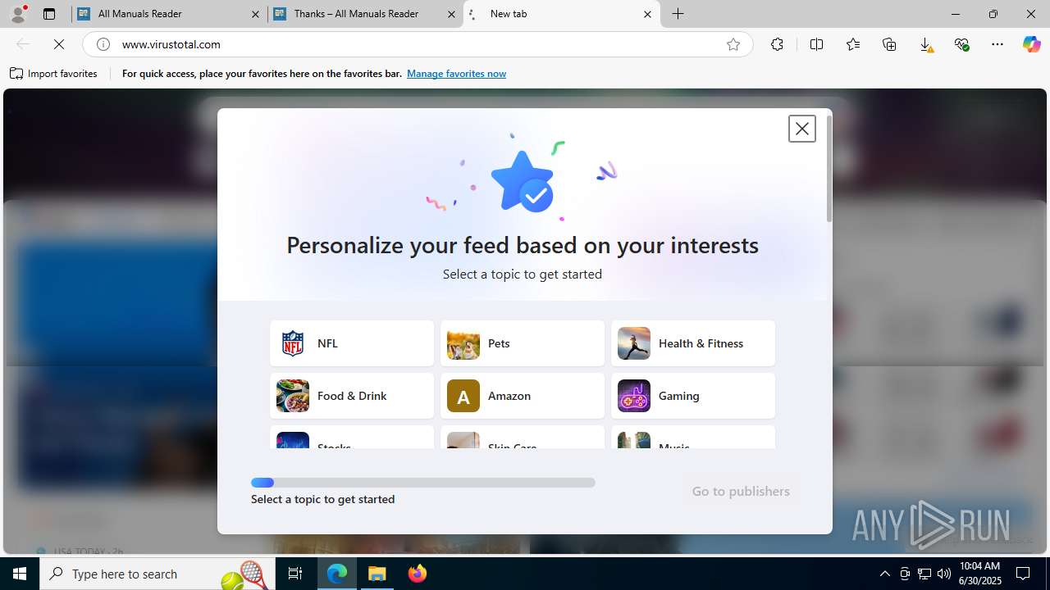Viewport: 1050px width, 590px height.
Task: Select the Food & Drink topic
Action: click(x=352, y=396)
